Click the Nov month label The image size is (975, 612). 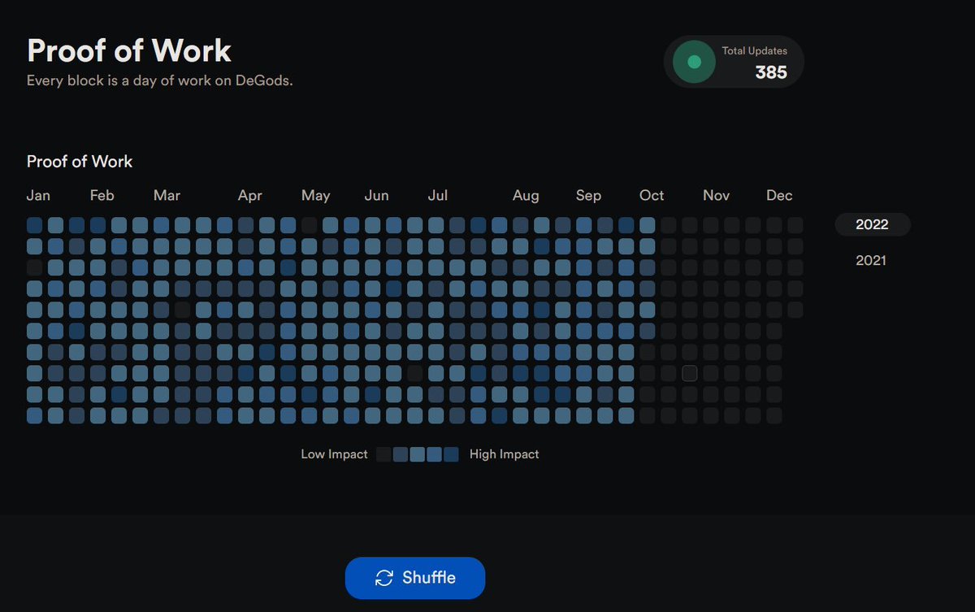pyautogui.click(x=716, y=195)
